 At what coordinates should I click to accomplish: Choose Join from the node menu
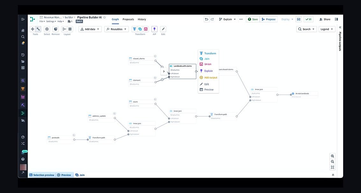pyautogui.click(x=208, y=59)
